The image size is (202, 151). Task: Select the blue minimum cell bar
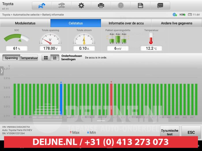click(x=61, y=99)
